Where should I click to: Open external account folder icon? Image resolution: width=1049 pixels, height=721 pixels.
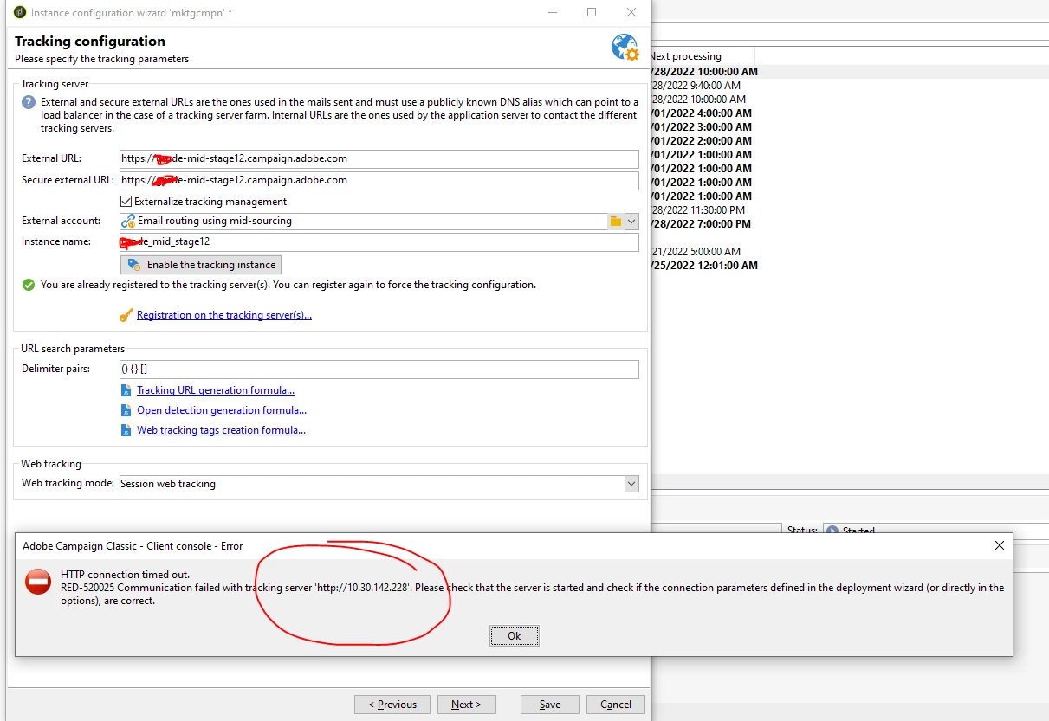click(x=616, y=221)
